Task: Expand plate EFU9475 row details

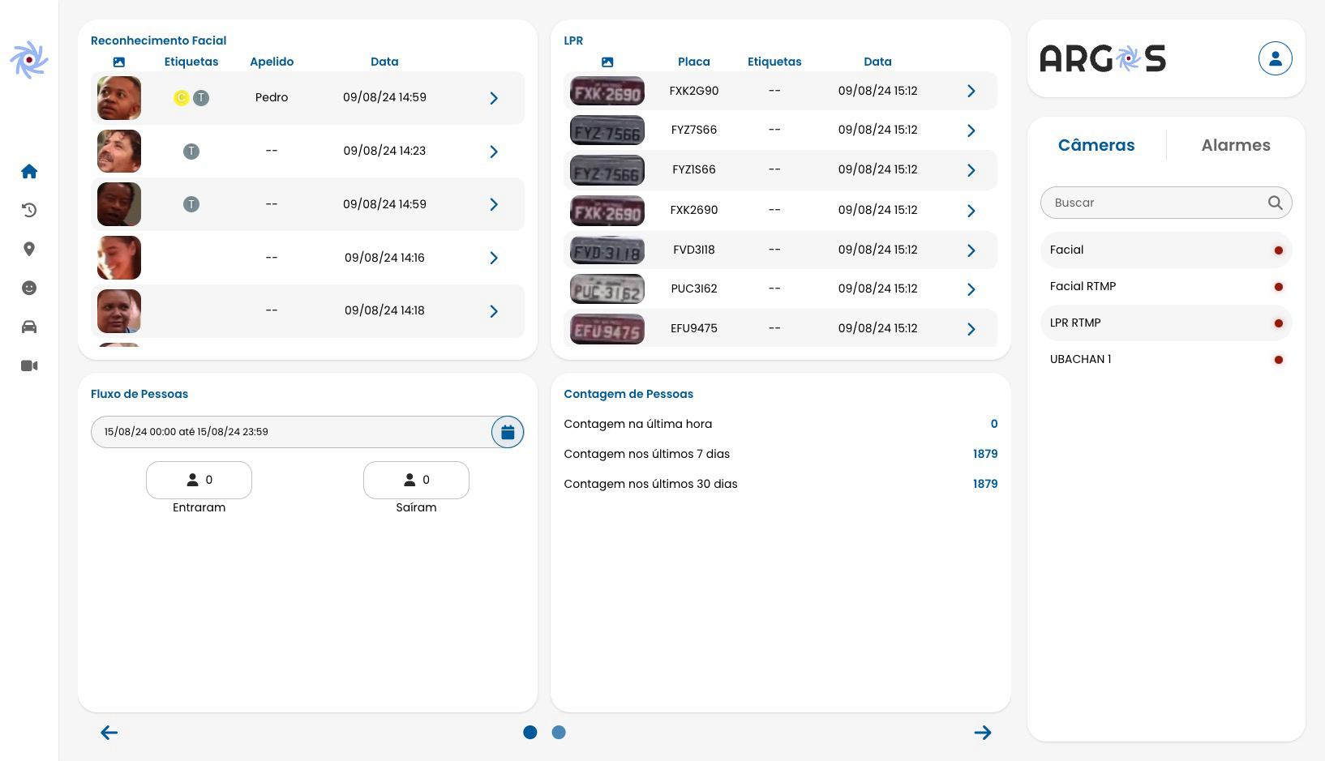Action: point(971,329)
